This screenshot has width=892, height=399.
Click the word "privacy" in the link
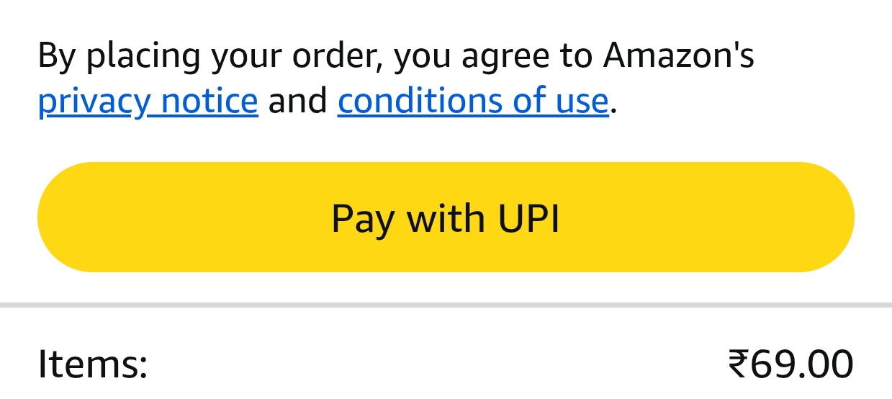[94, 101]
